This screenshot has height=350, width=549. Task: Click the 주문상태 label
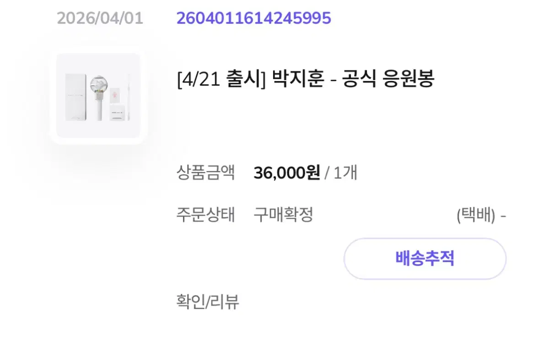[x=205, y=214]
